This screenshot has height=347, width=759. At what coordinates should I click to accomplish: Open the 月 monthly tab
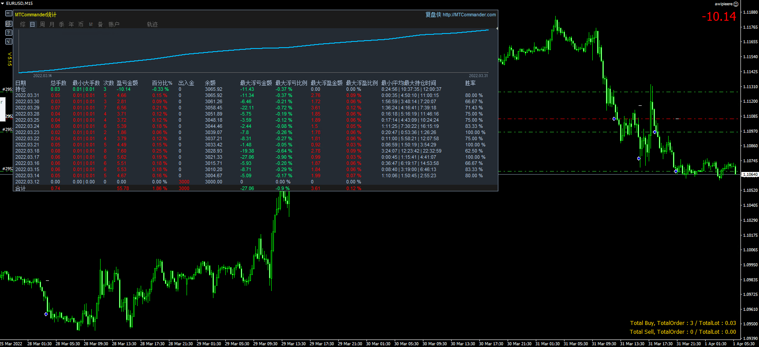tap(52, 24)
